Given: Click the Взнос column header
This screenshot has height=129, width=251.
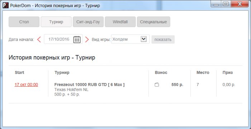Looking at the screenshot, I should [x=161, y=73].
